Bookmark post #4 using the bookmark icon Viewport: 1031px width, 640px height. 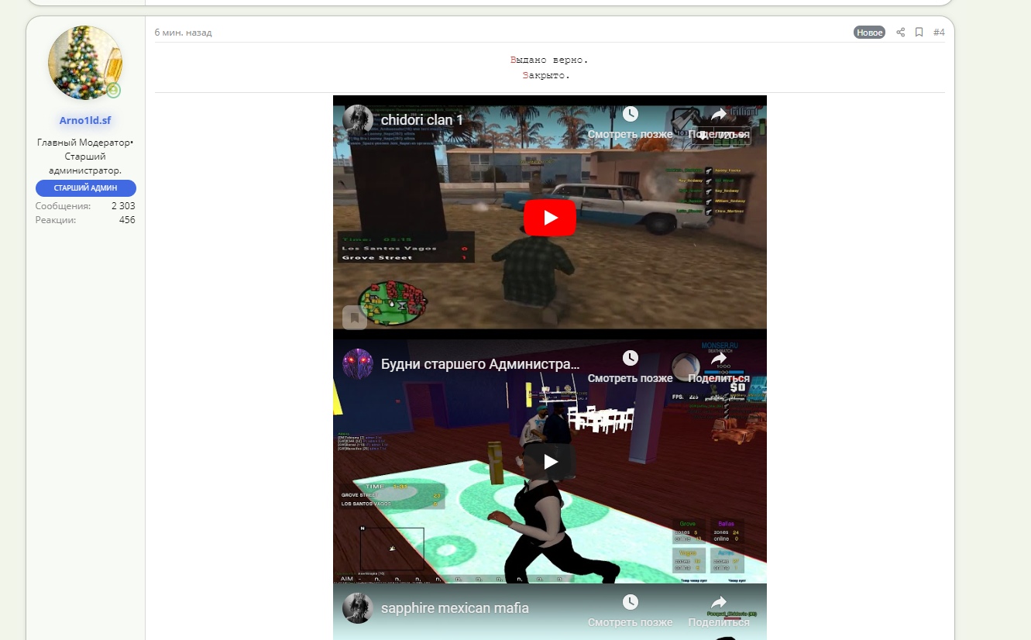919,33
